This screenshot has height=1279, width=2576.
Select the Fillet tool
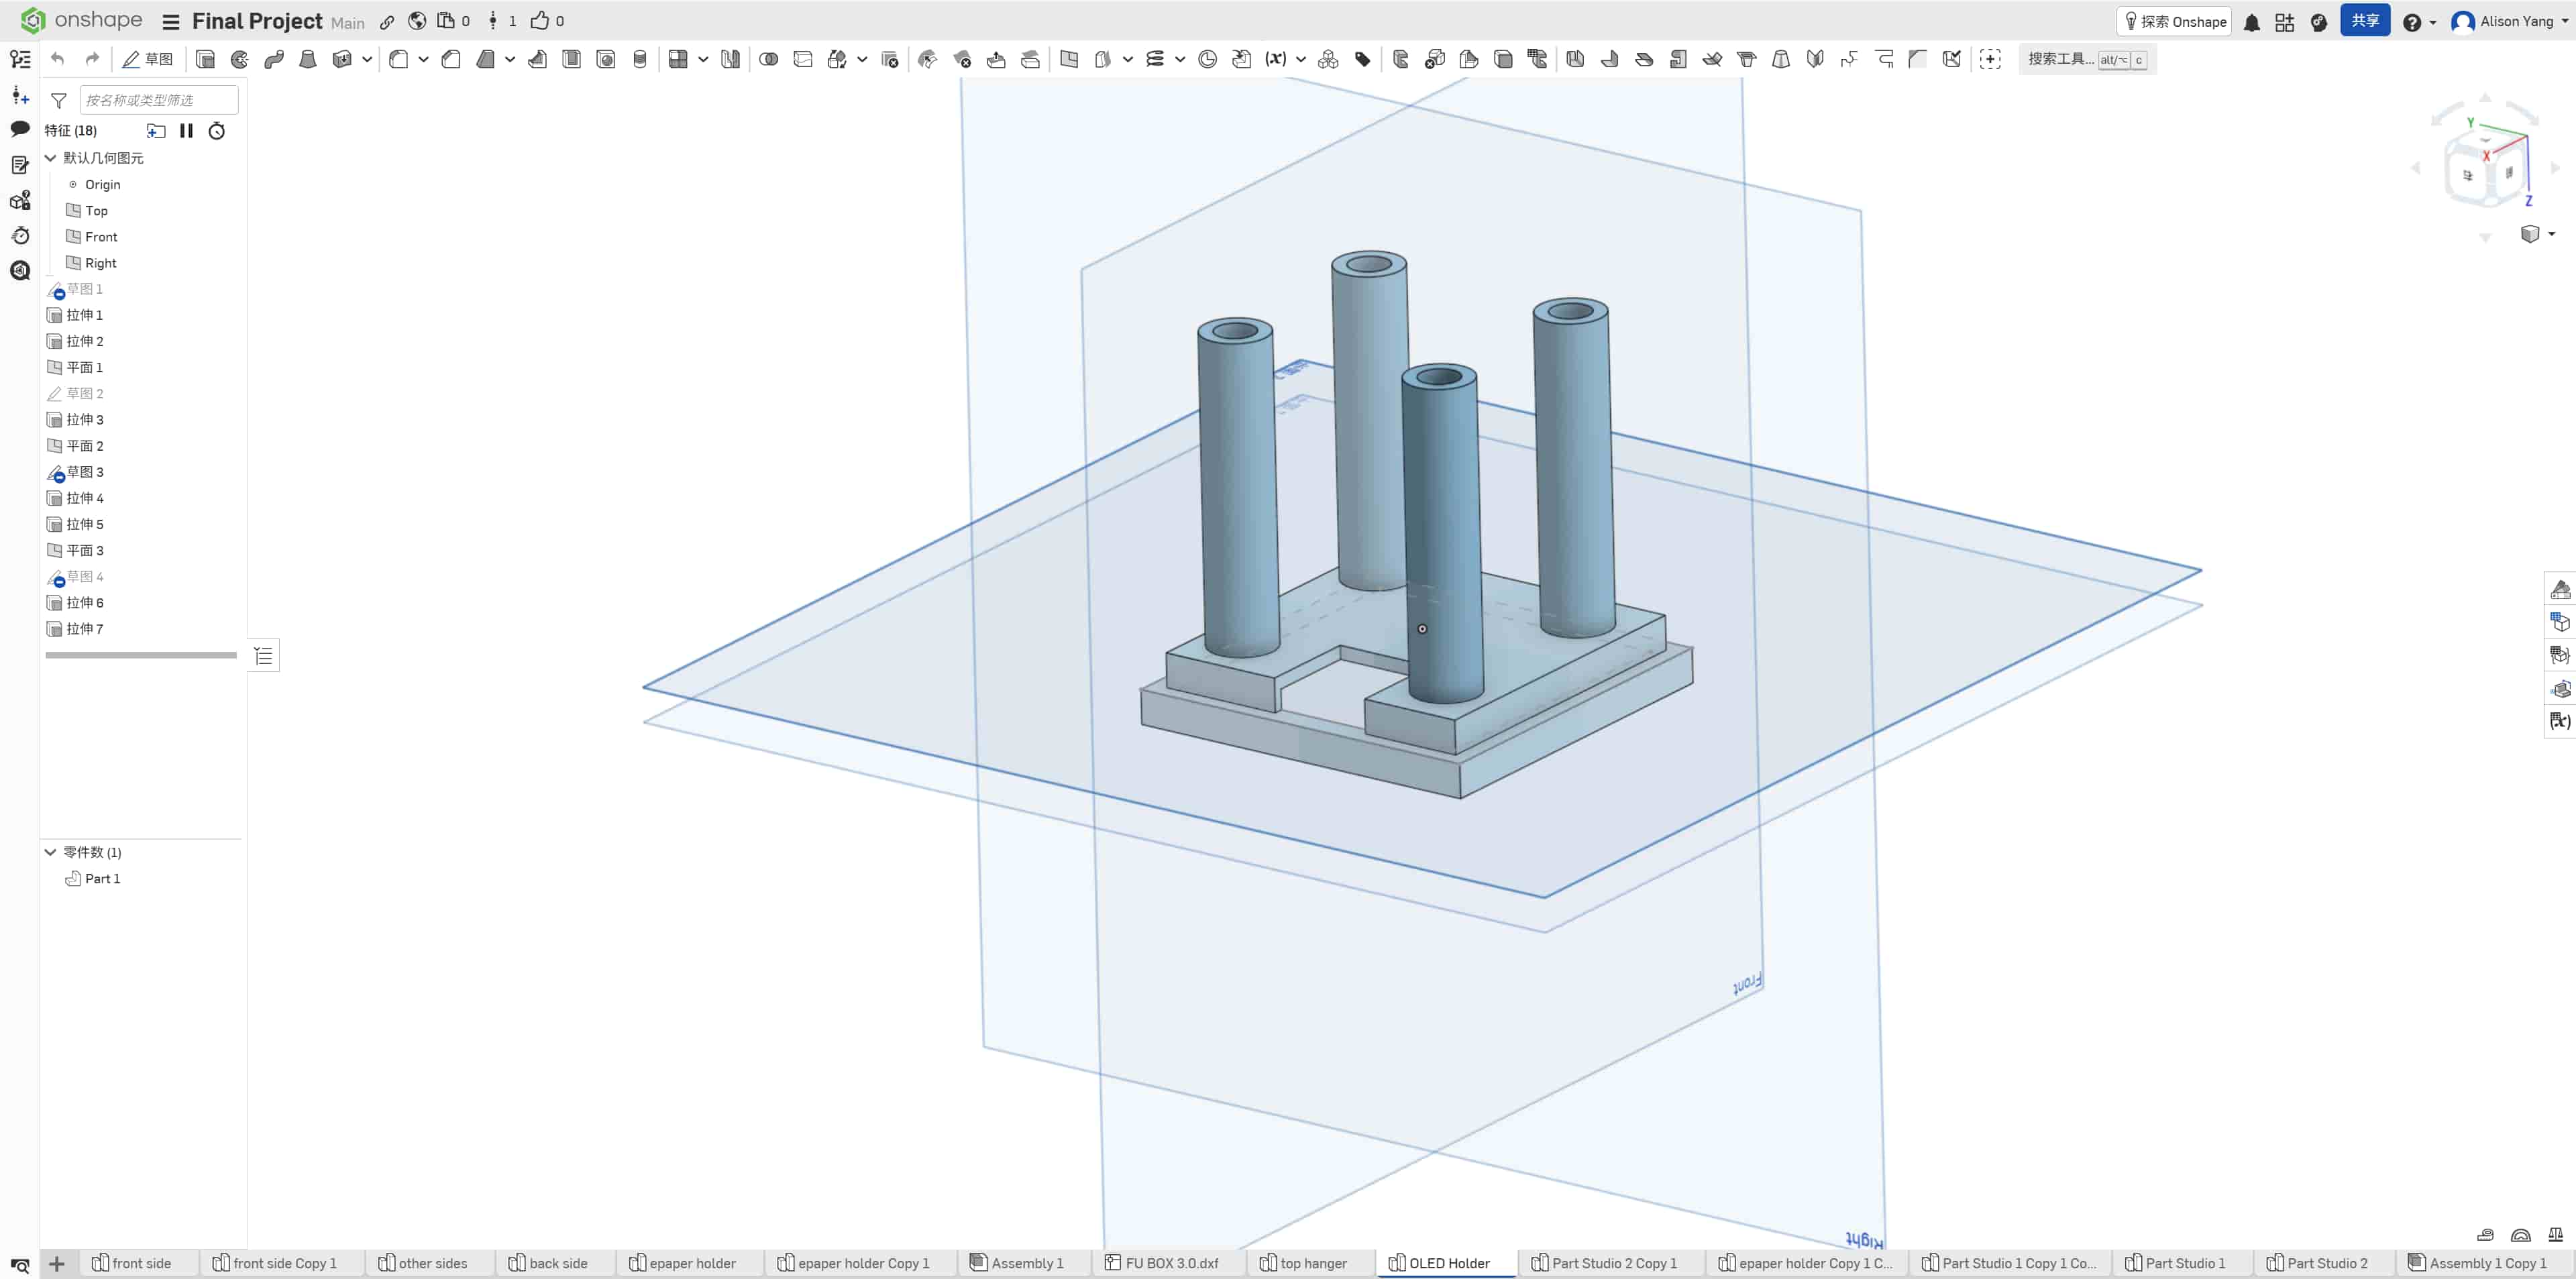(x=398, y=59)
